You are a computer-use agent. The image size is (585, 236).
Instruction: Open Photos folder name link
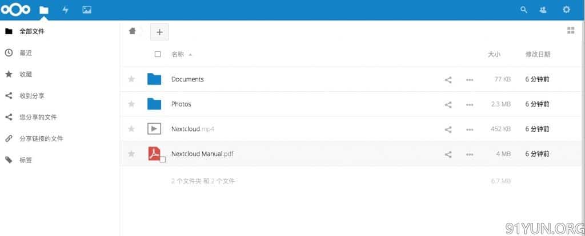pyautogui.click(x=181, y=104)
